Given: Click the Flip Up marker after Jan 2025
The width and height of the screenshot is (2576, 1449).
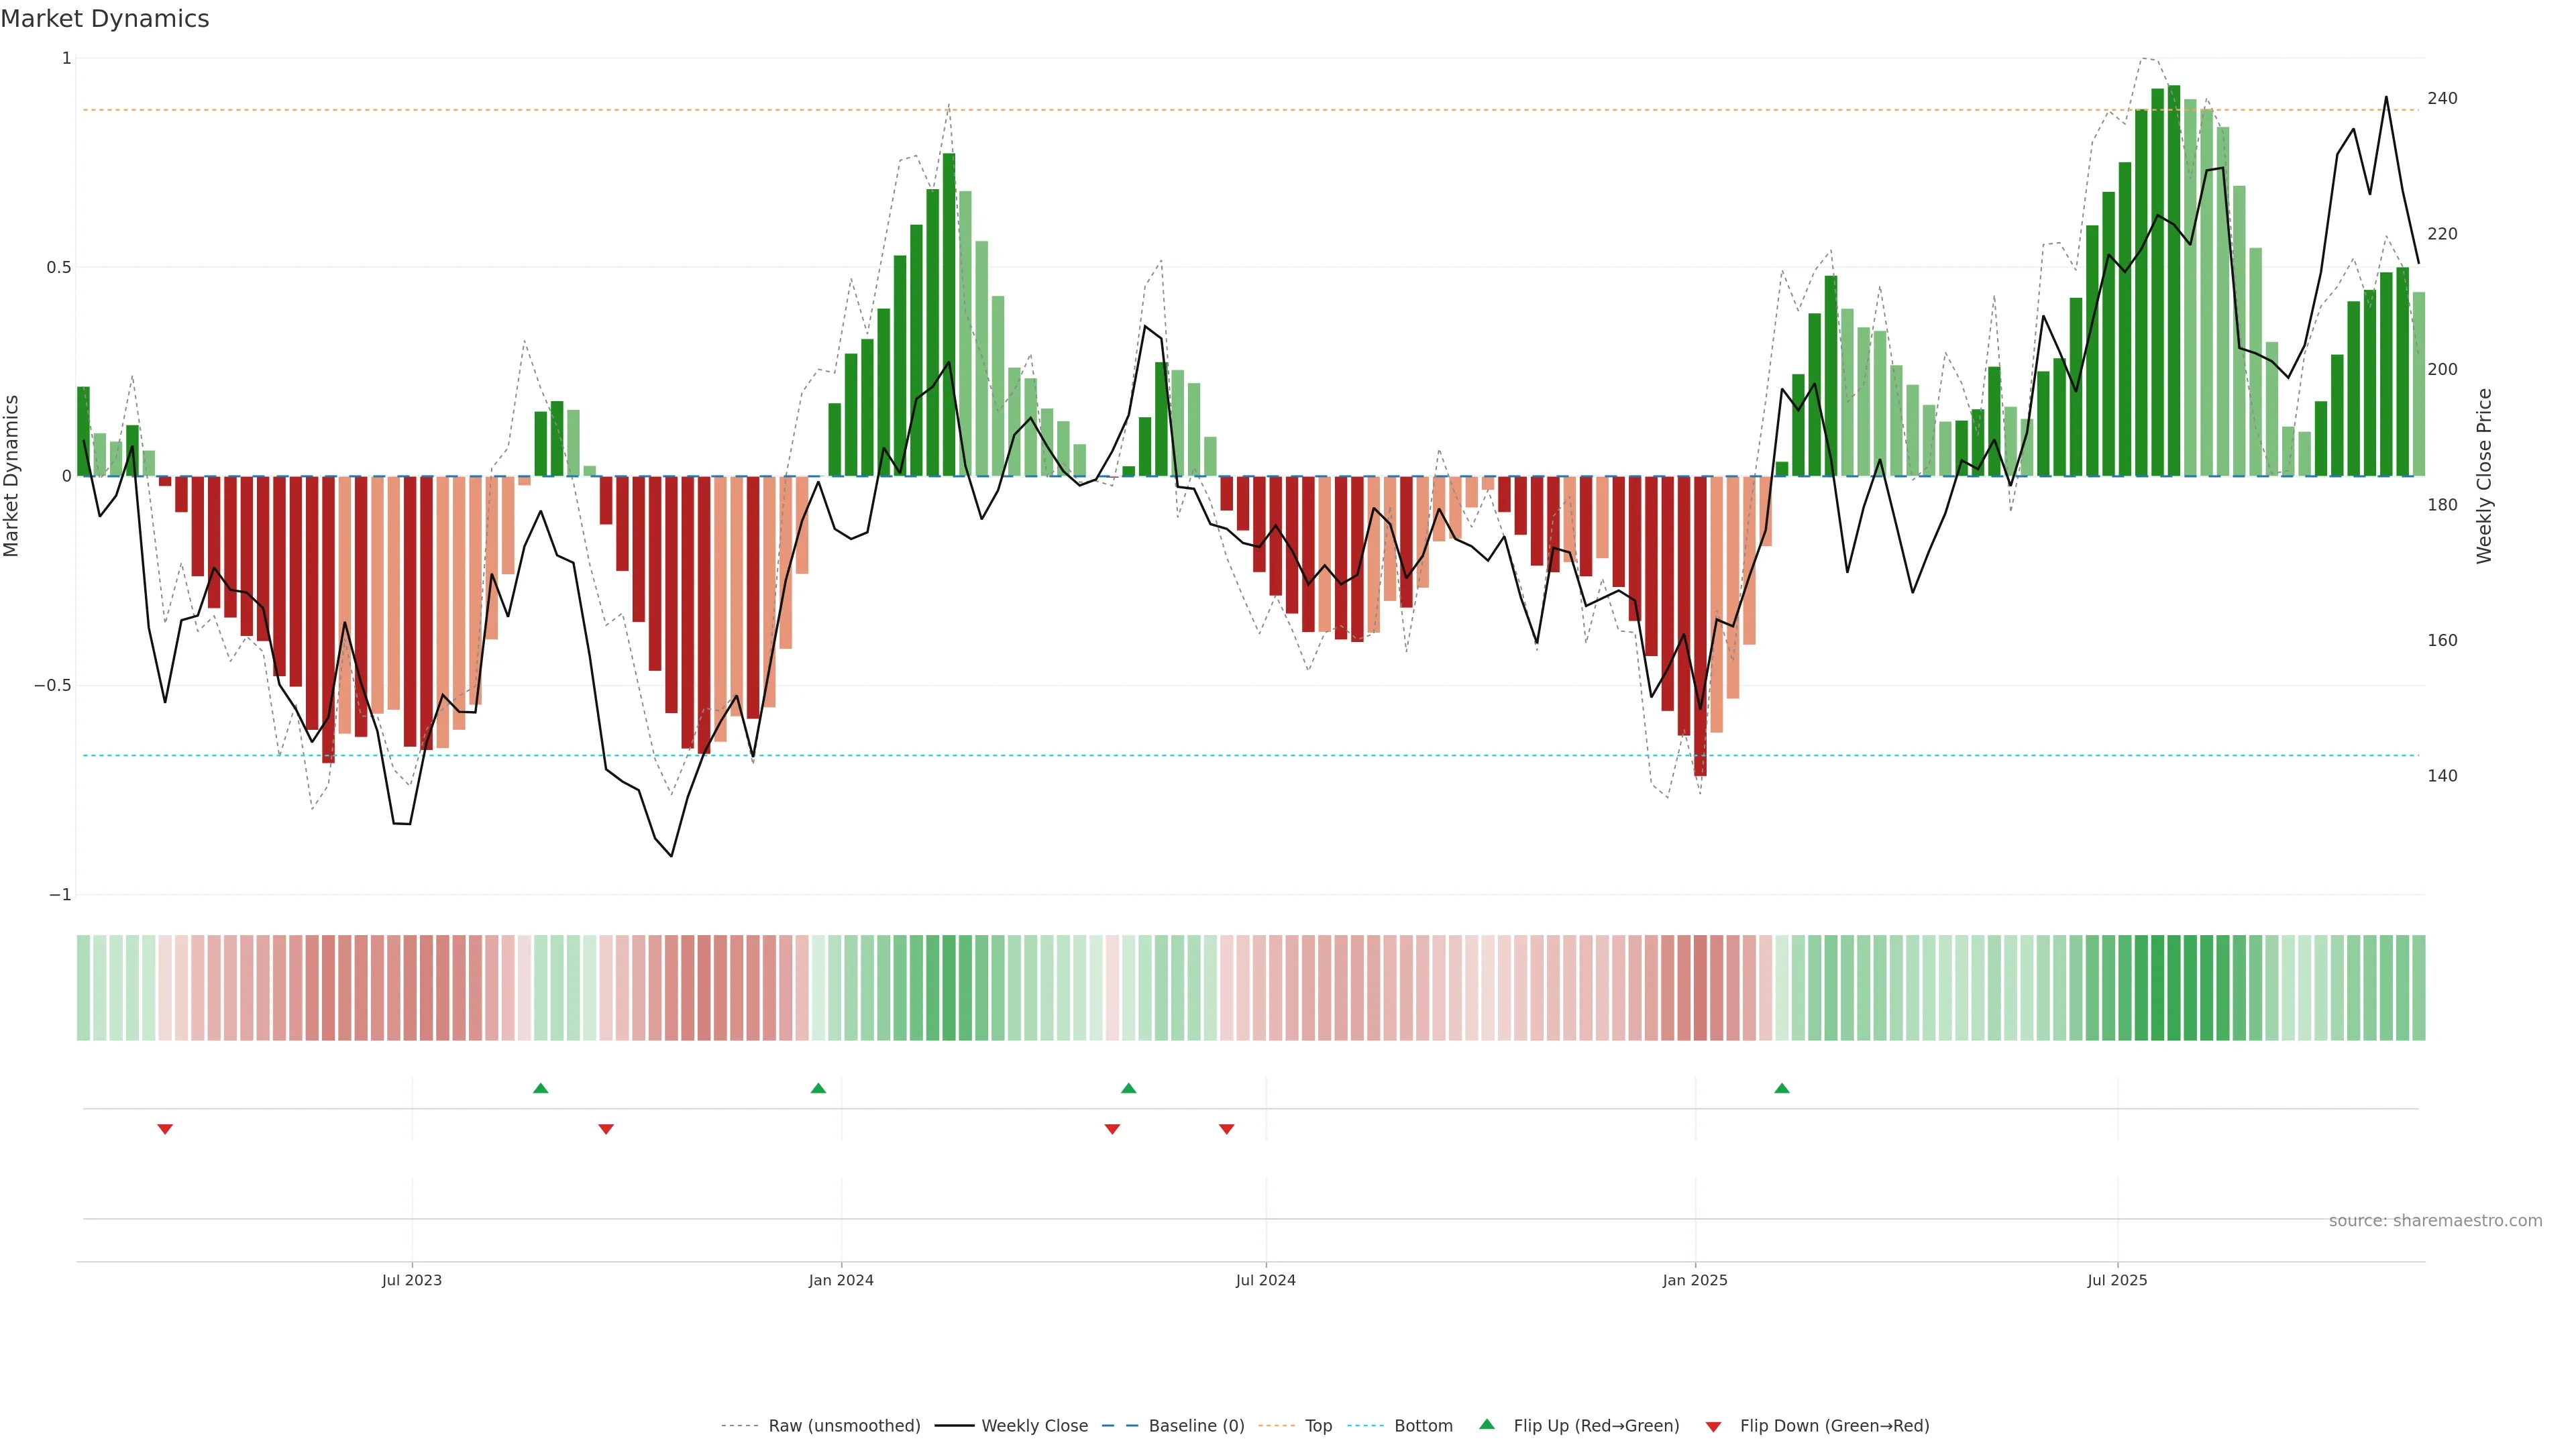Looking at the screenshot, I should click(x=1782, y=1088).
